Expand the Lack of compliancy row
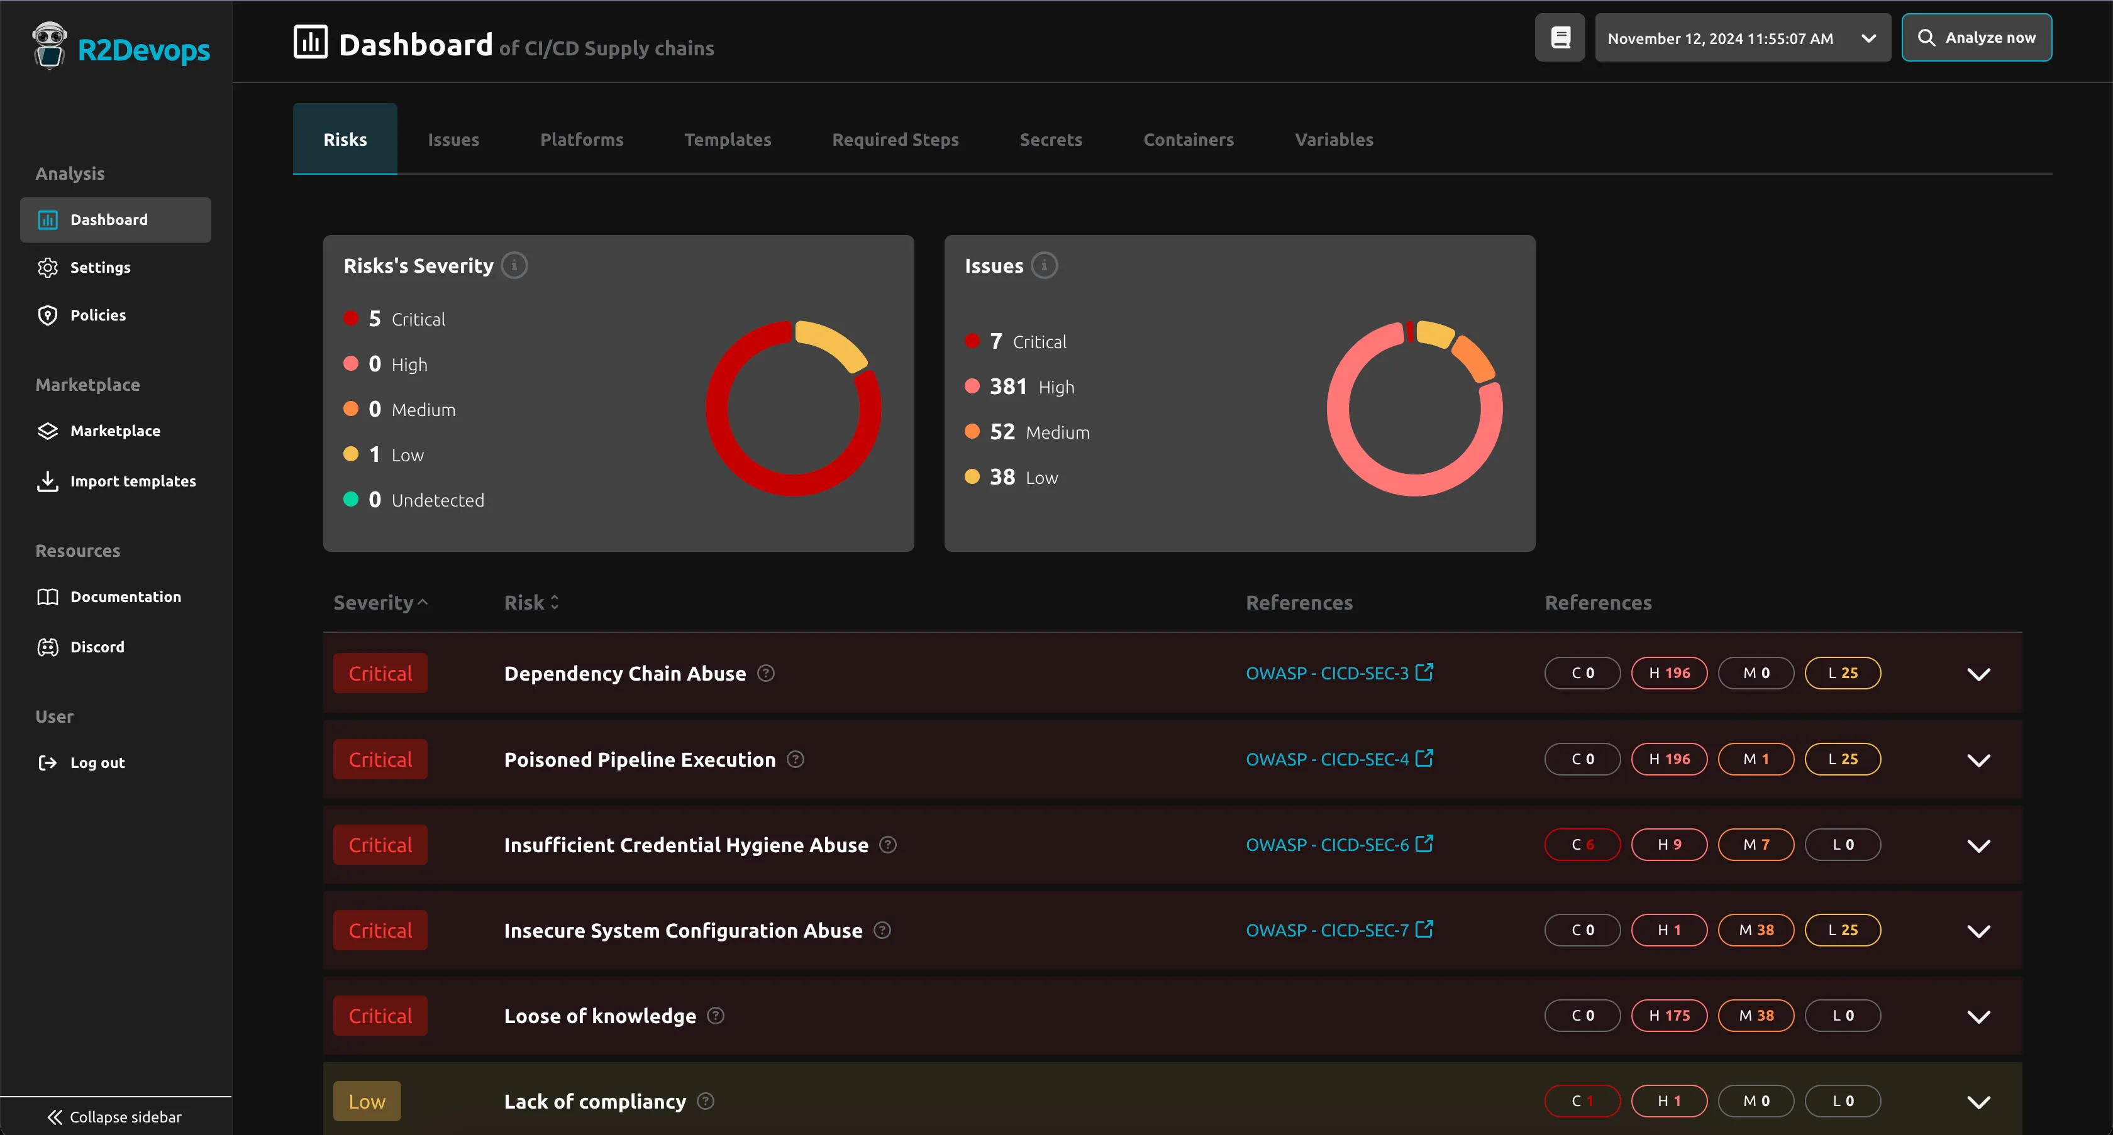This screenshot has width=2113, height=1135. pos(1978,1102)
